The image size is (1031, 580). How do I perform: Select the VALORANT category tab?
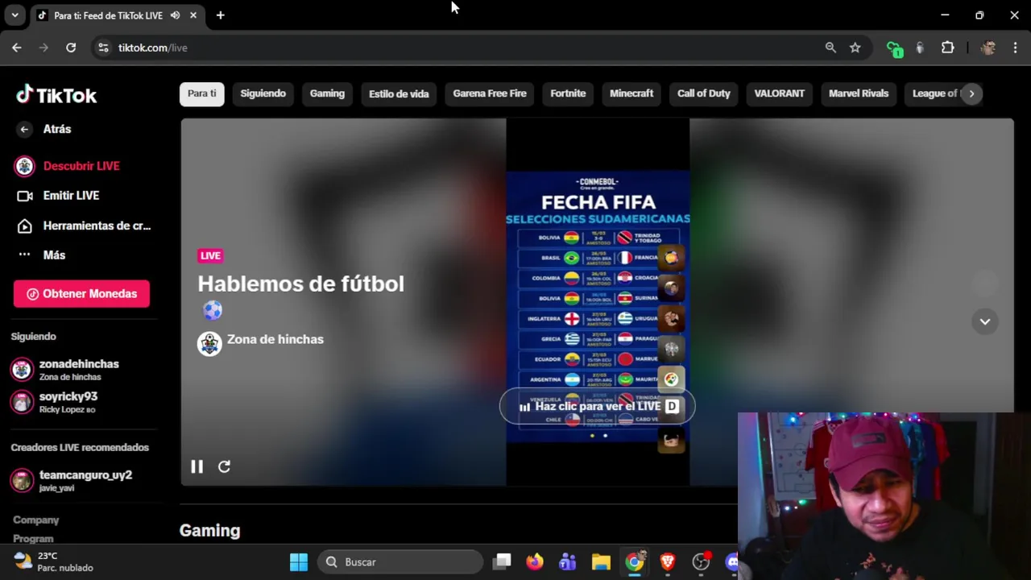[x=779, y=93]
